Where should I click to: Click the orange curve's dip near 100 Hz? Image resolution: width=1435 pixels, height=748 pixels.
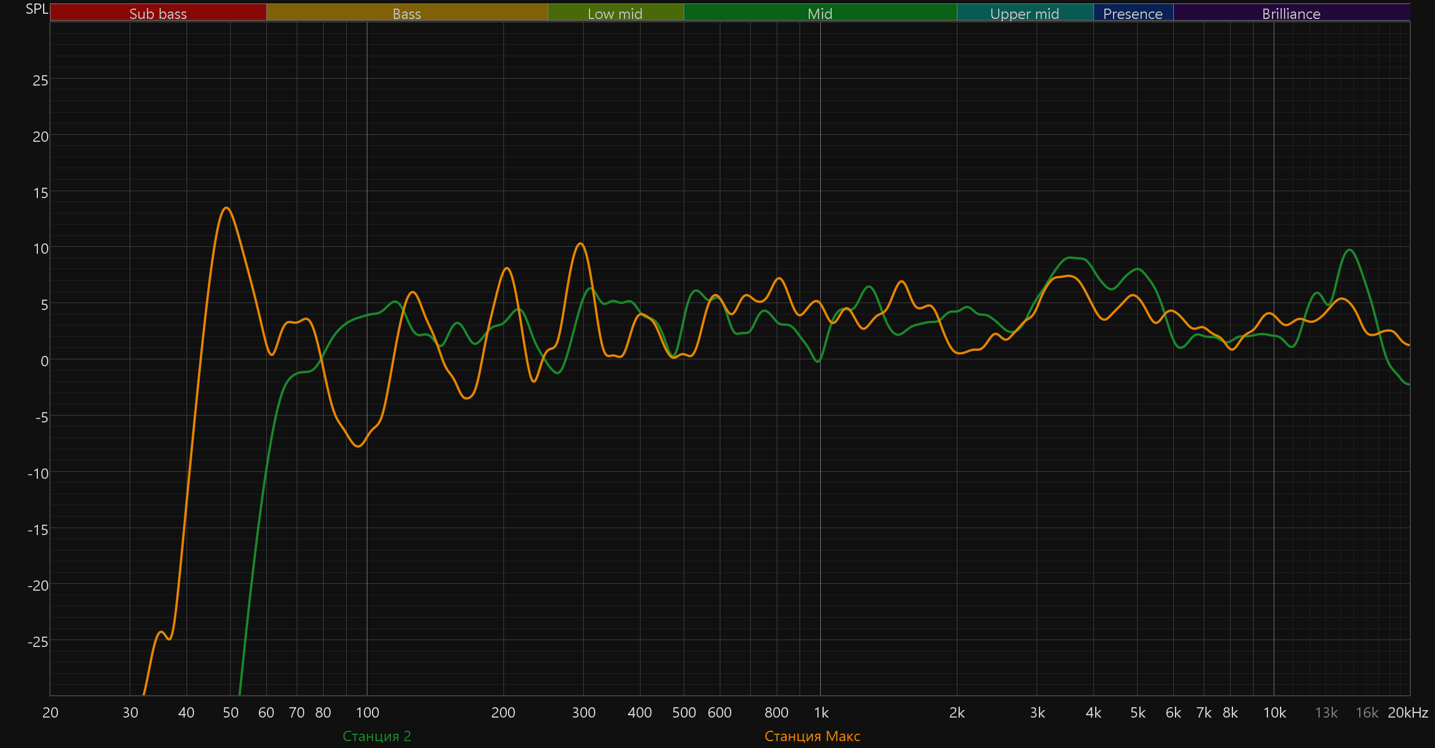coord(358,446)
